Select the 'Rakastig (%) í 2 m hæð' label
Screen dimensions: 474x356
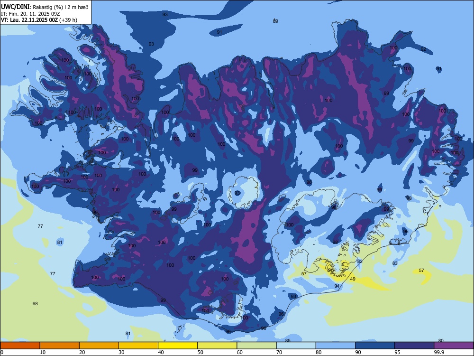pyautogui.click(x=61, y=7)
